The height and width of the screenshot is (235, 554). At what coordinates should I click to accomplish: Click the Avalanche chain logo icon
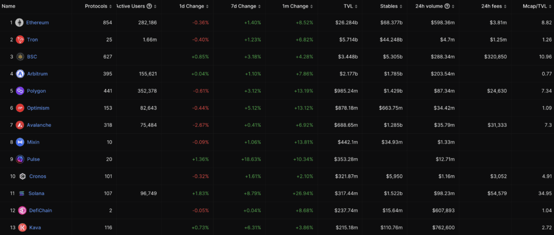pos(20,125)
